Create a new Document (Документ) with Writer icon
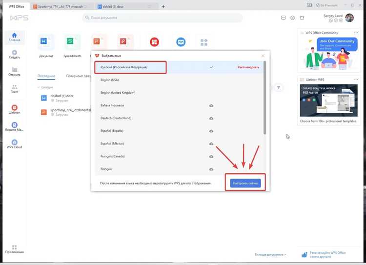Image resolution: width=366 pixels, height=265 pixels. (x=46, y=46)
